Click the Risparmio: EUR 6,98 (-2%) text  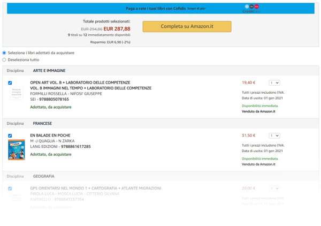tap(110, 42)
